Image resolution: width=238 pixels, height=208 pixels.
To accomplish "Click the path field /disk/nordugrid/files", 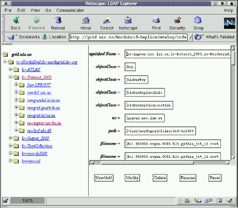I will tap(160, 131).
